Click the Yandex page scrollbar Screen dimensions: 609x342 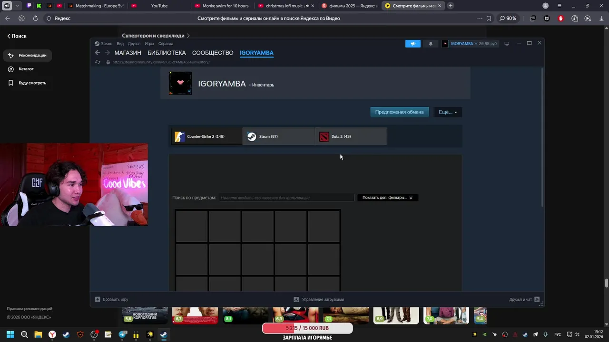tap(607, 283)
